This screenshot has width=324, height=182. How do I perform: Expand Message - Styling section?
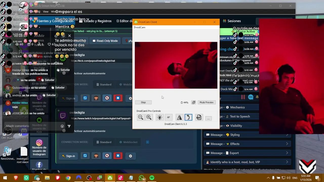tap(247, 135)
